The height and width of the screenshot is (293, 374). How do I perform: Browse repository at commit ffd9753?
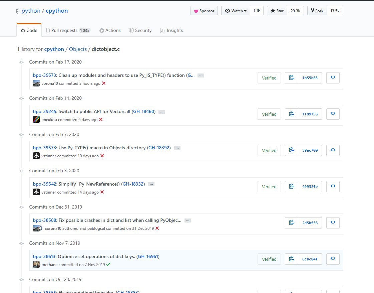(x=333, y=114)
